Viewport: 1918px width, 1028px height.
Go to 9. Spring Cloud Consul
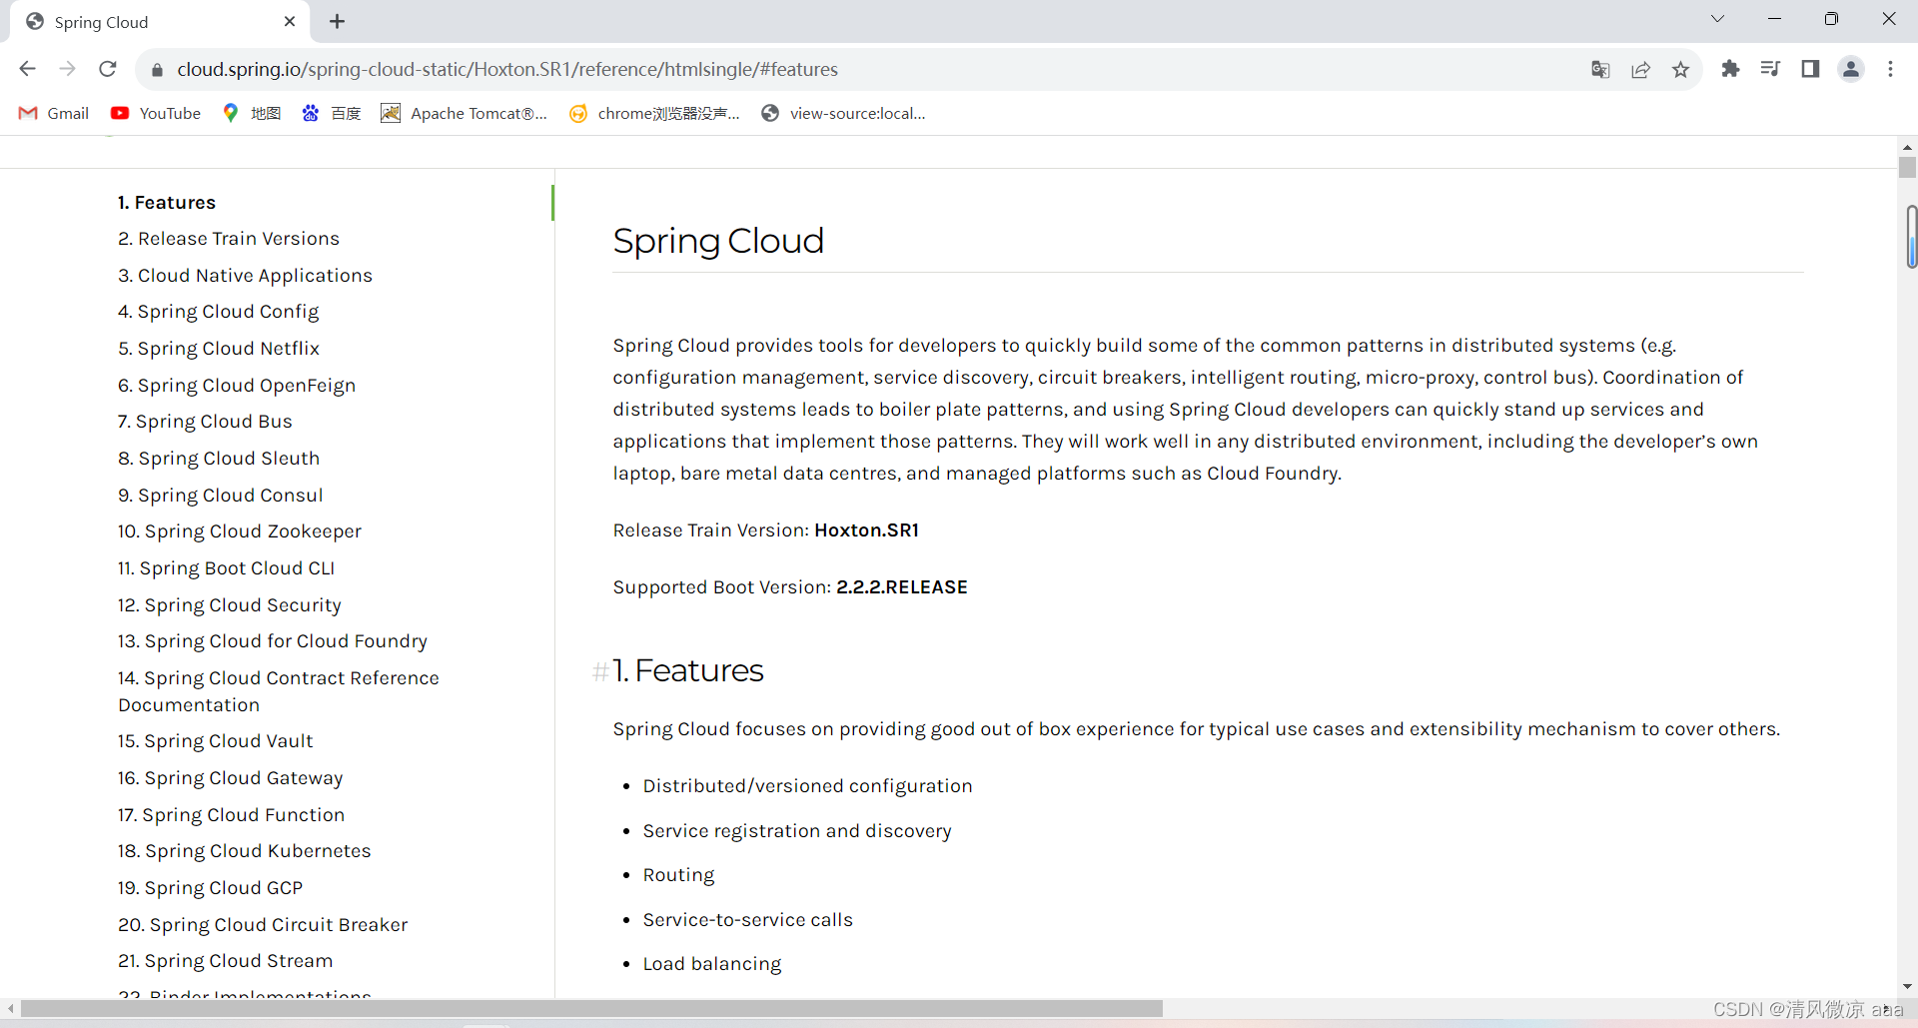coord(220,496)
